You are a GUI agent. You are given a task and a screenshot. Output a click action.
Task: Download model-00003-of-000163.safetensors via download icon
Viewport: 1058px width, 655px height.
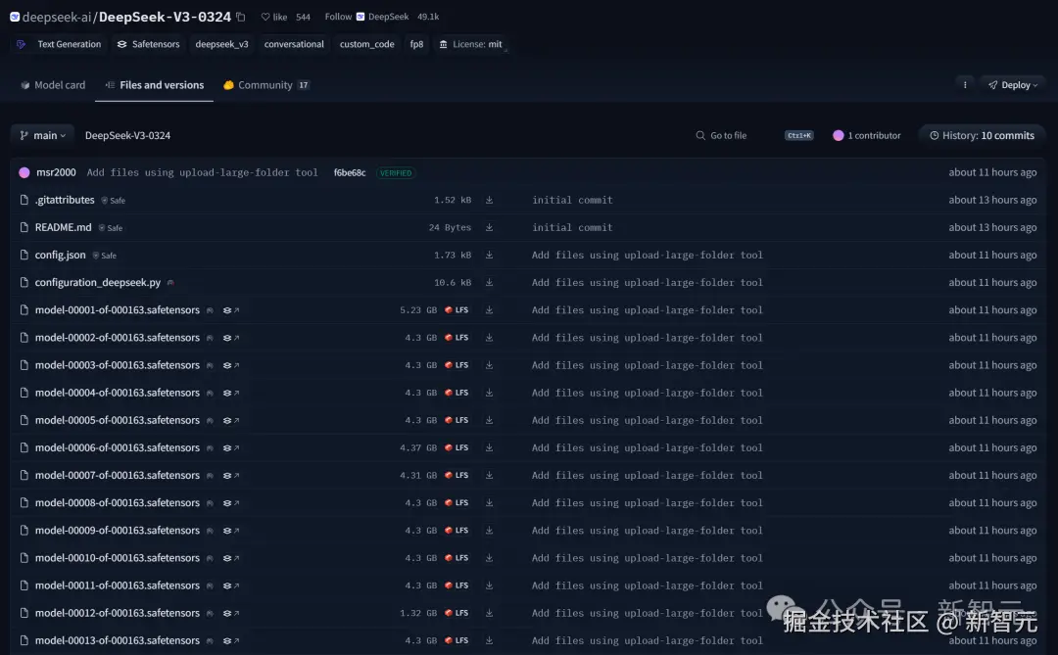click(489, 365)
